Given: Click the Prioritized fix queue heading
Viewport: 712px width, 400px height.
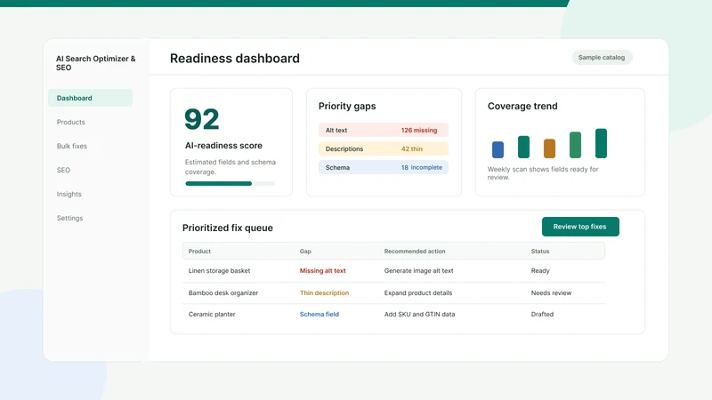Looking at the screenshot, I should [228, 228].
